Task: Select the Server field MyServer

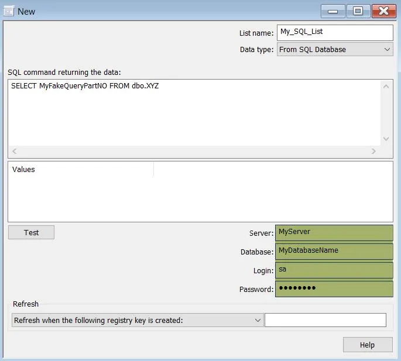Action: (x=334, y=233)
